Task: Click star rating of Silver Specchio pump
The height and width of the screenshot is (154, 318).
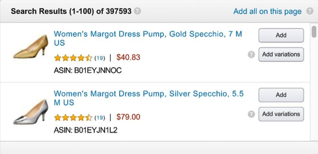Action: (73, 117)
